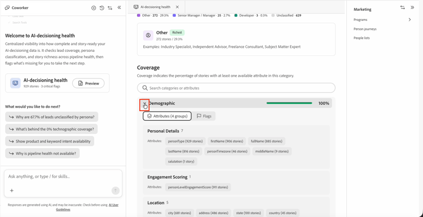
Task: Click the Coverage section heading
Action: pos(148,68)
